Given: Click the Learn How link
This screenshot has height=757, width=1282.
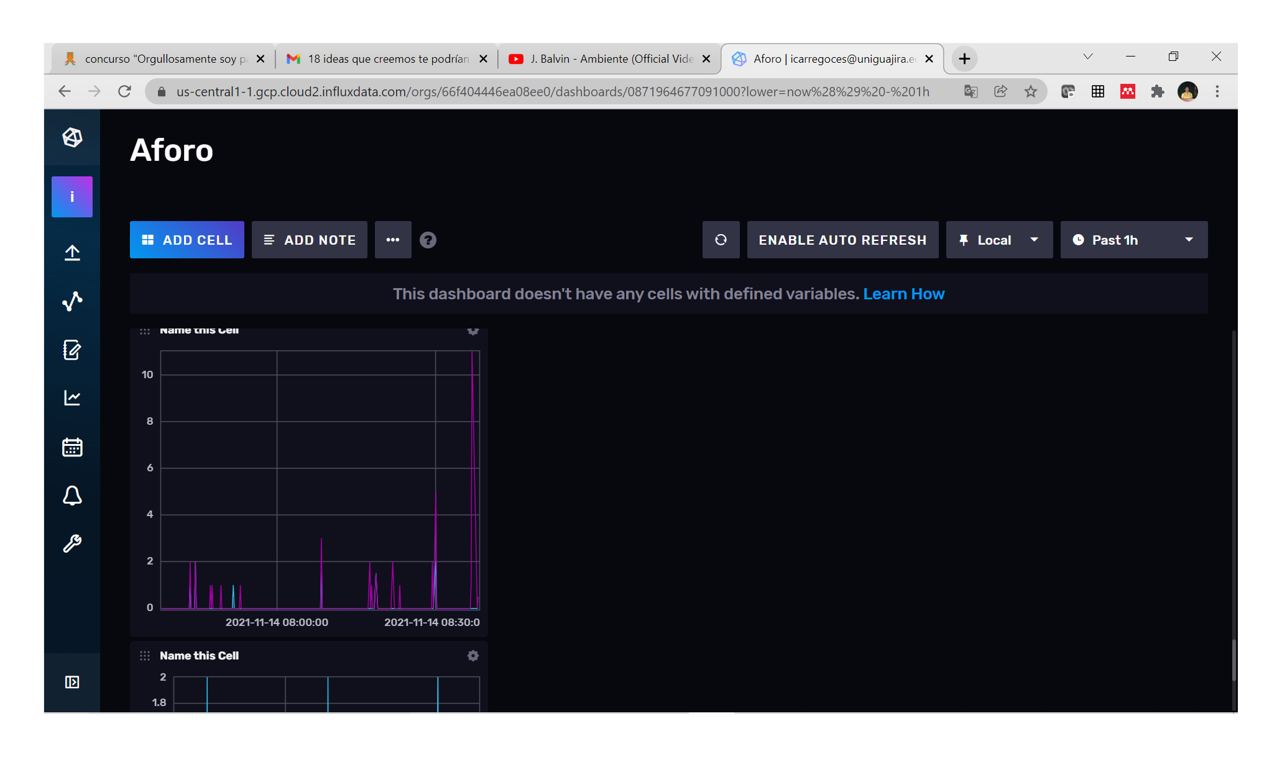Looking at the screenshot, I should click(x=903, y=294).
